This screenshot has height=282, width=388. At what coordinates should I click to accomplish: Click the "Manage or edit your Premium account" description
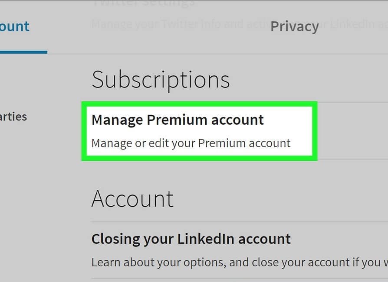(191, 143)
